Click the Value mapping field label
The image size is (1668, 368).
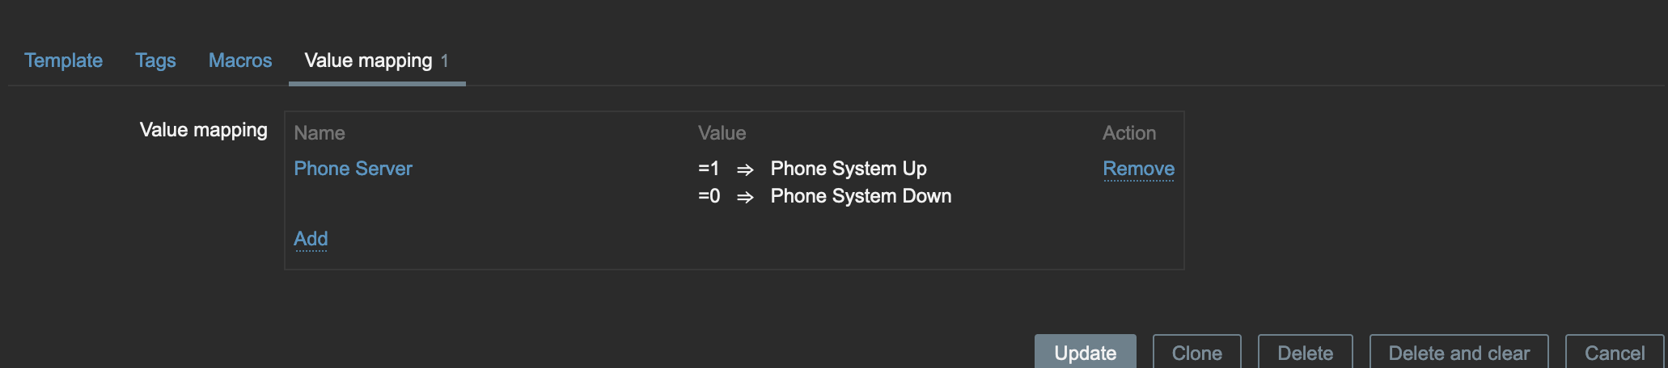pos(203,130)
